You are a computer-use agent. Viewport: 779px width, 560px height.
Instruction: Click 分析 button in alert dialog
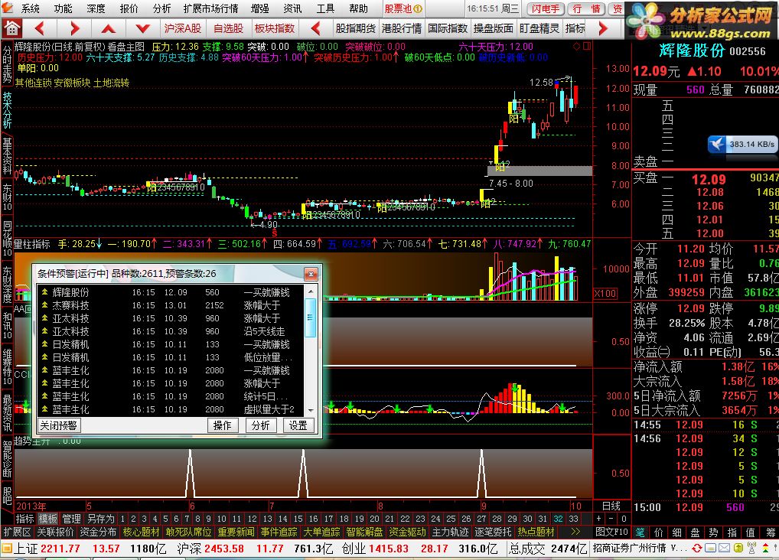click(x=260, y=425)
